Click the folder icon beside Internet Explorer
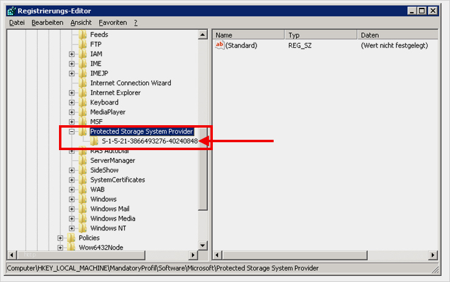 coord(83,93)
